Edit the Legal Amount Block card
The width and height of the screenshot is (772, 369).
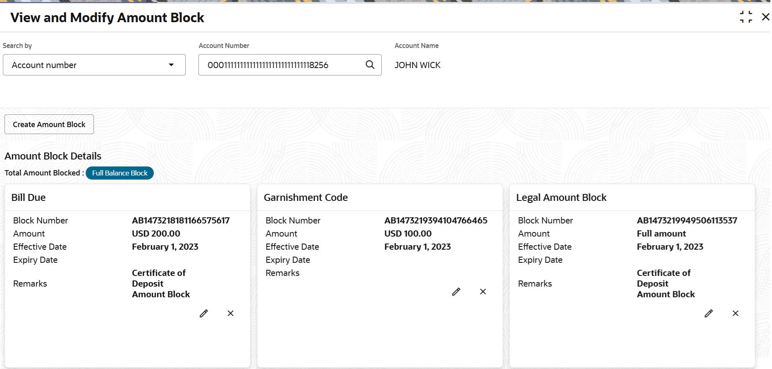708,313
